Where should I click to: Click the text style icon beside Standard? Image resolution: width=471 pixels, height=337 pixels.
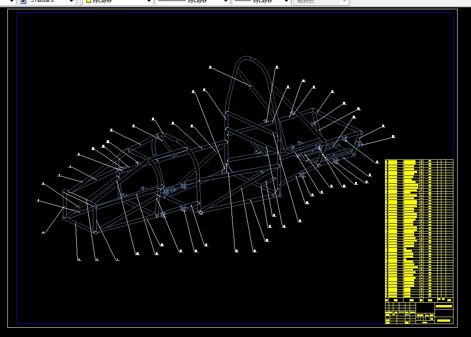point(23,1)
